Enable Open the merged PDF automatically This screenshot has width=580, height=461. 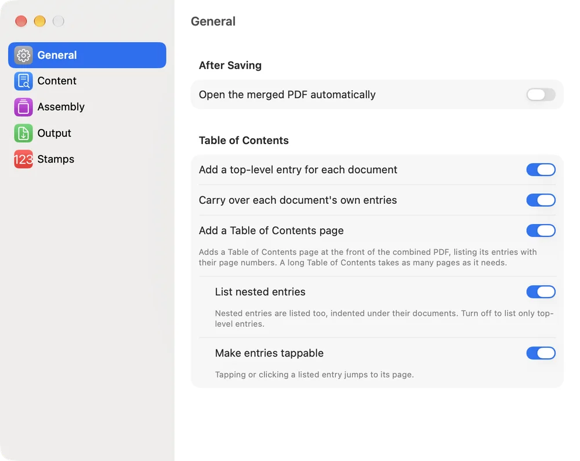[541, 95]
